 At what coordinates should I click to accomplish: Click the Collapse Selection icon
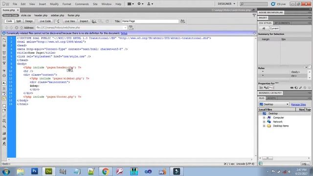4,58
